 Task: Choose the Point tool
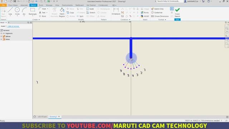tap(43, 16)
